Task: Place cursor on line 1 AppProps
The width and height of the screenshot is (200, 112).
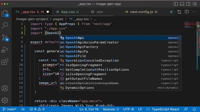Action: click(x=67, y=24)
